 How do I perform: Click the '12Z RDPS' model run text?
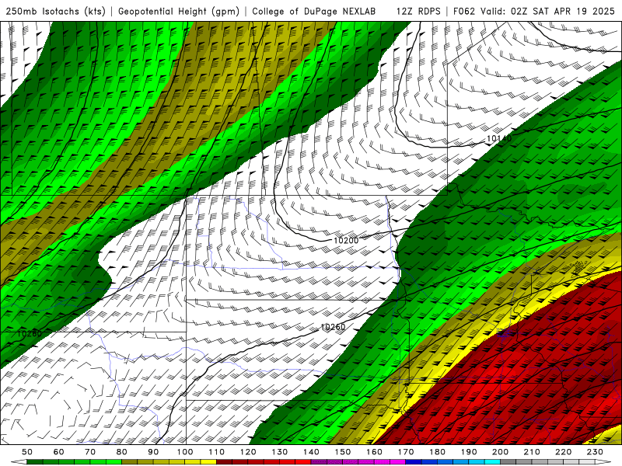[x=418, y=11]
